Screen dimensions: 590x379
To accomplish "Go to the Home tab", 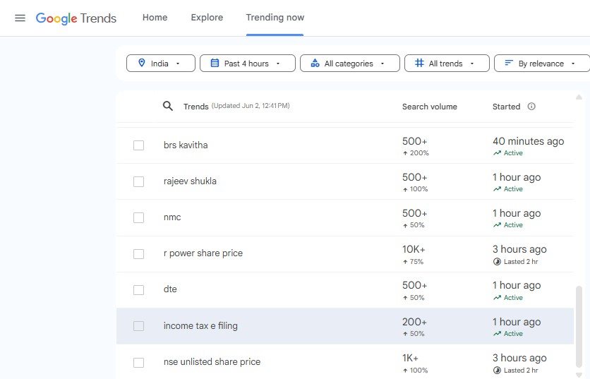I will 155,18.
